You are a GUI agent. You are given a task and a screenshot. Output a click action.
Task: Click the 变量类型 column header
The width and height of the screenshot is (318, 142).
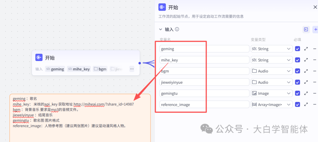(258, 39)
